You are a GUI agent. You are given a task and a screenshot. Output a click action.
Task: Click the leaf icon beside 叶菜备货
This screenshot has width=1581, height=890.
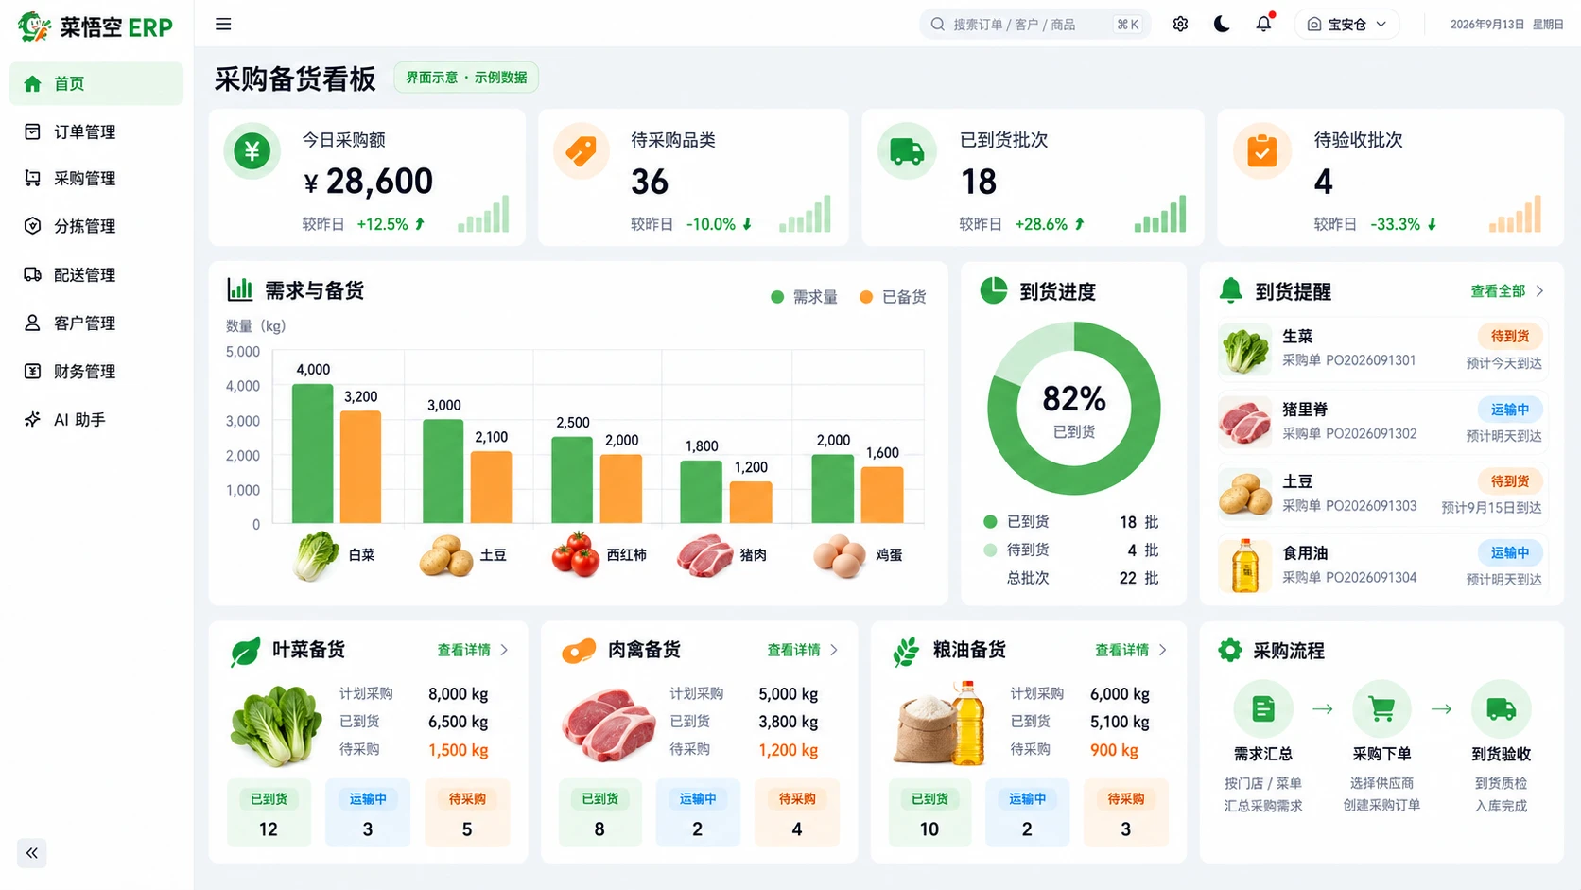[x=246, y=652]
